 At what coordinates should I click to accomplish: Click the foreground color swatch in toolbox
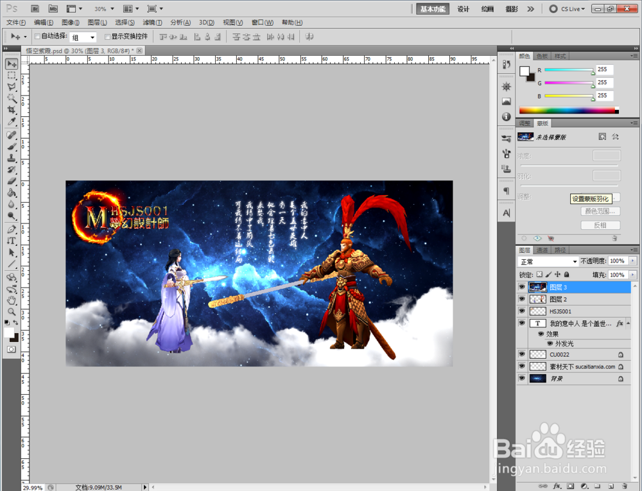(x=8, y=332)
